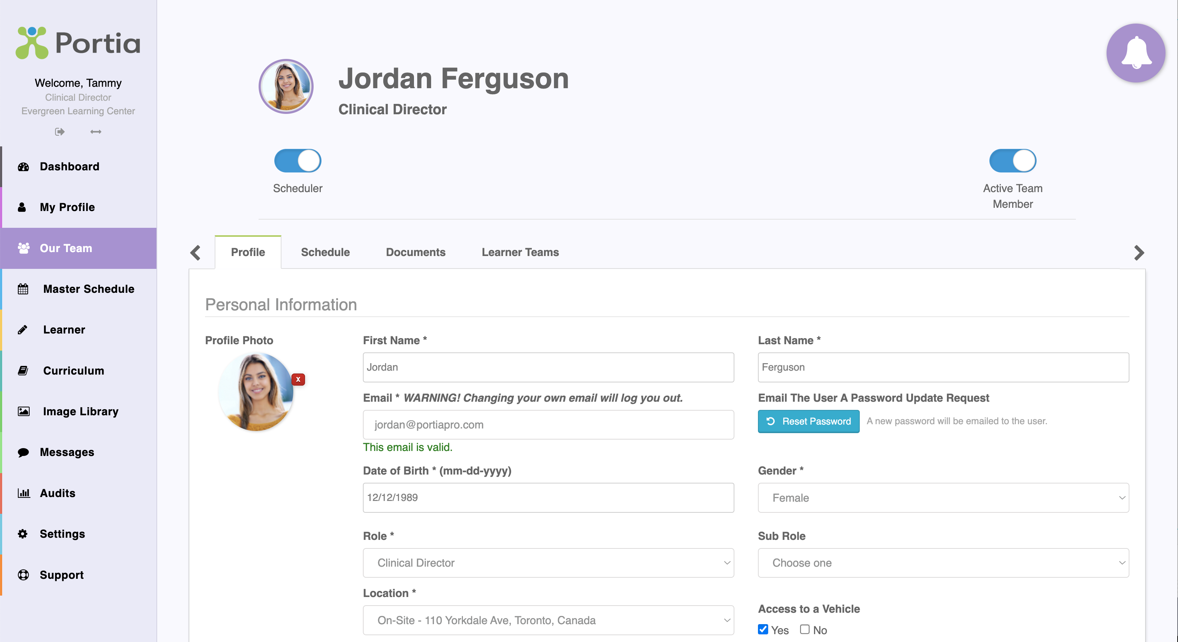Click the logout icon under the welcome text
This screenshot has height=642, width=1178.
59,132
